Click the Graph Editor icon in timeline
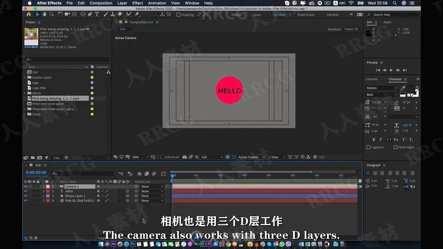The image size is (443, 249). (x=164, y=174)
